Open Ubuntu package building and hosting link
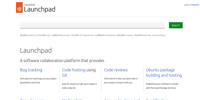The height and width of the screenshot is (100, 200). click(x=164, y=72)
